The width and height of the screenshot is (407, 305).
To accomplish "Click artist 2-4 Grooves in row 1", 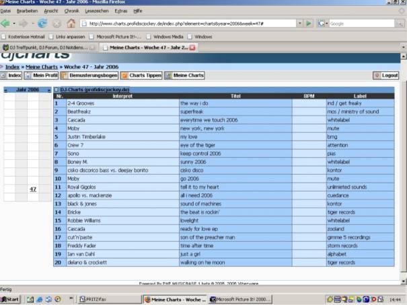I will coord(81,103).
